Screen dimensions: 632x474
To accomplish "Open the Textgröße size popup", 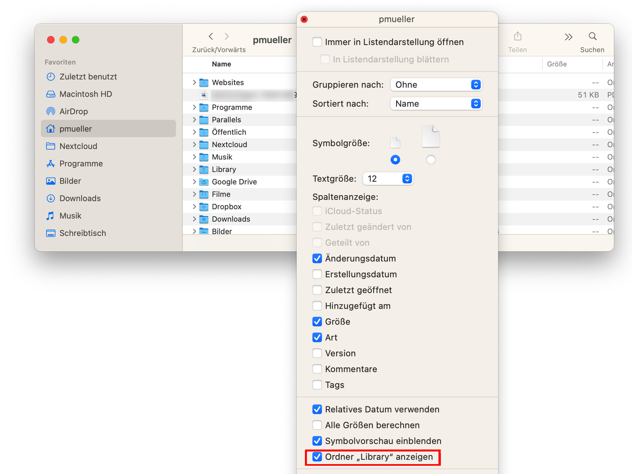I will click(388, 179).
